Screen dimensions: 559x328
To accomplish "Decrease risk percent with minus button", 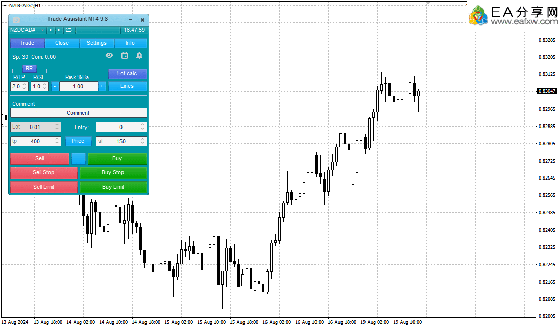I will (x=55, y=86).
